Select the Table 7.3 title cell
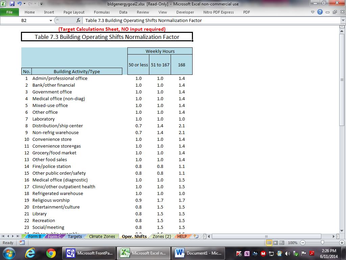The width and height of the screenshot is (346, 260). [x=107, y=37]
